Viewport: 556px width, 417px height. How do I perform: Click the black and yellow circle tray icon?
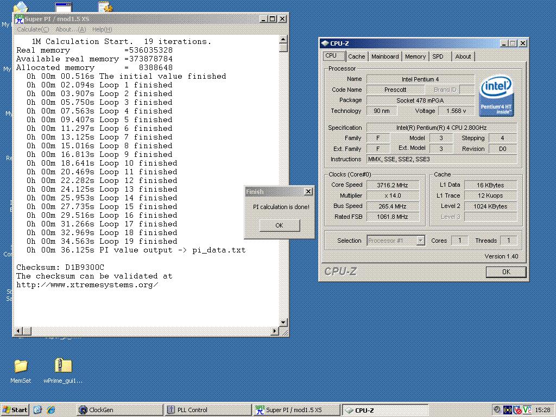508,410
